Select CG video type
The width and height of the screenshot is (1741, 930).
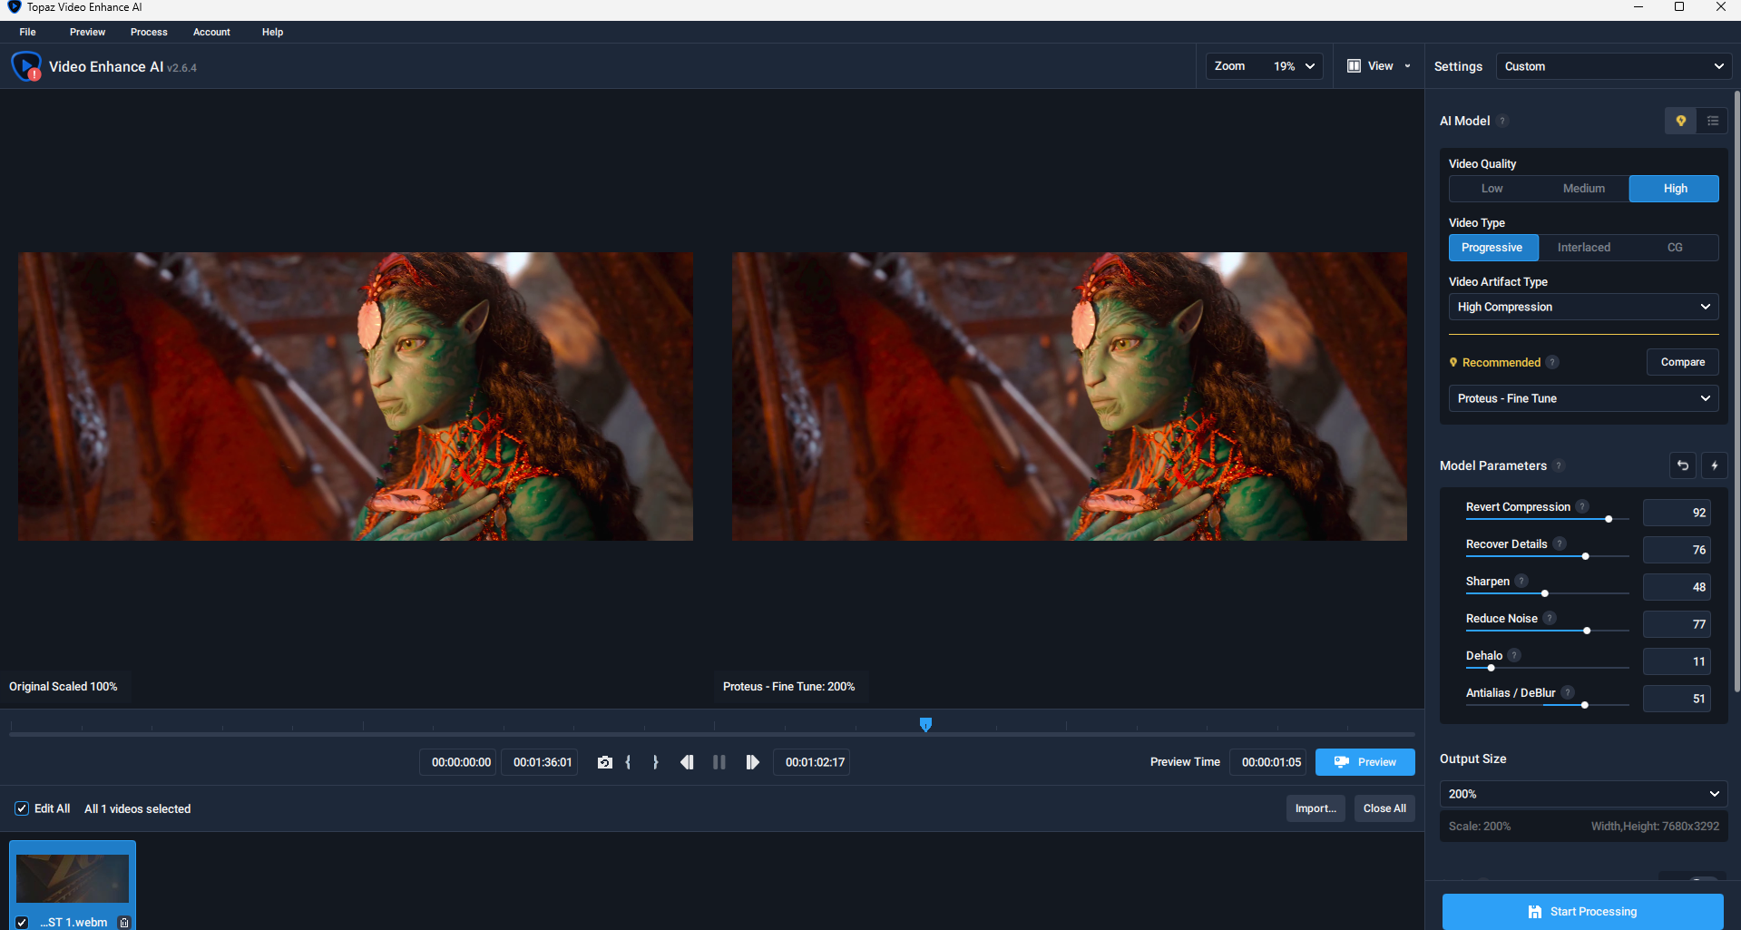coord(1675,248)
